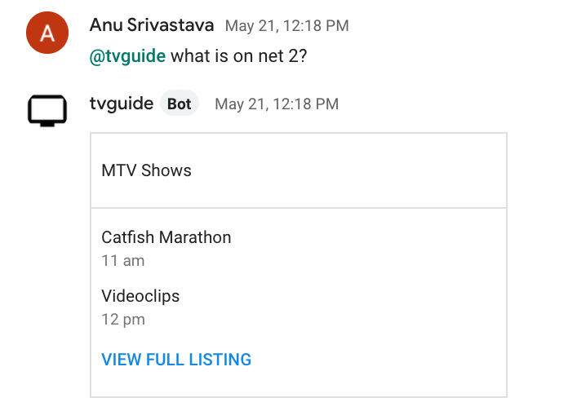Select the Catfish Marathon show title

tap(166, 237)
